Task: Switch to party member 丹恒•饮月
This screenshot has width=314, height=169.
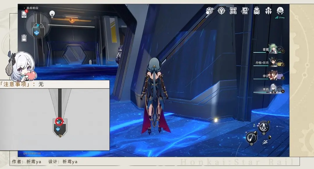Action: (273, 63)
